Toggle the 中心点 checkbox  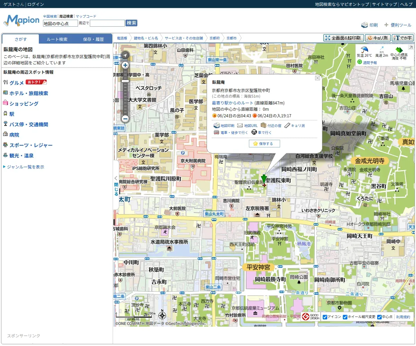click(x=379, y=317)
